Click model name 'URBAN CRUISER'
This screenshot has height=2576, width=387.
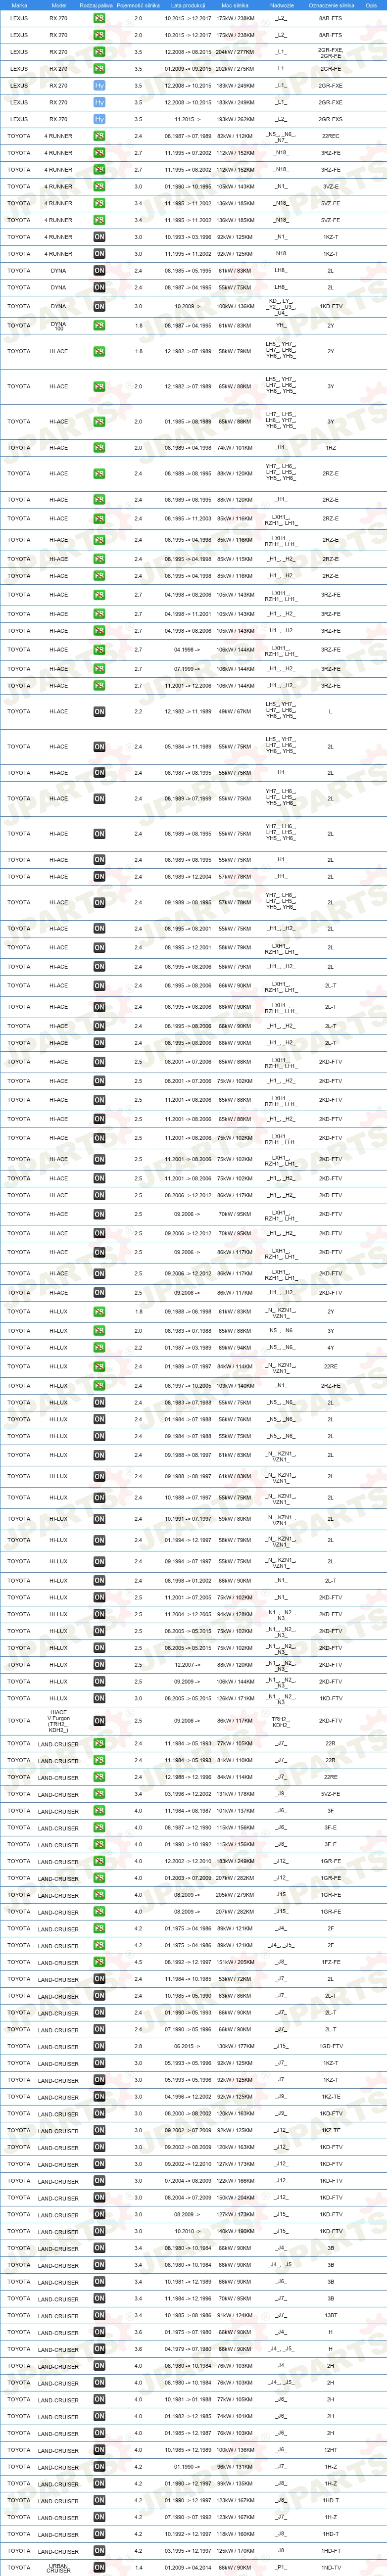pyautogui.click(x=58, y=2568)
